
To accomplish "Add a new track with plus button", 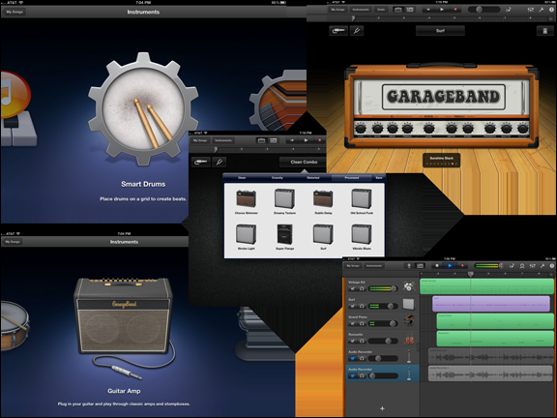I will pos(382,408).
